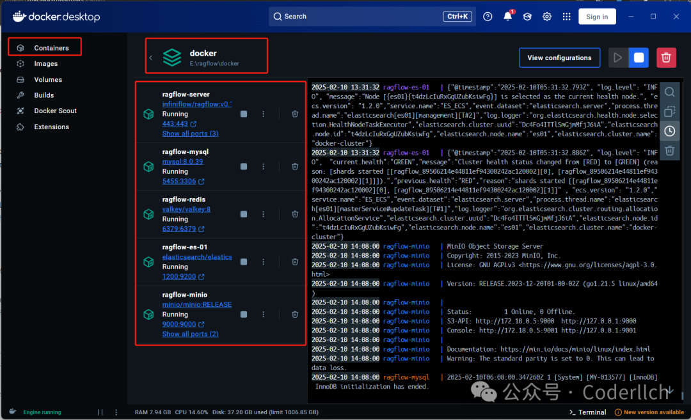Open Settings gear icon
This screenshot has height=420, width=691.
(547, 17)
